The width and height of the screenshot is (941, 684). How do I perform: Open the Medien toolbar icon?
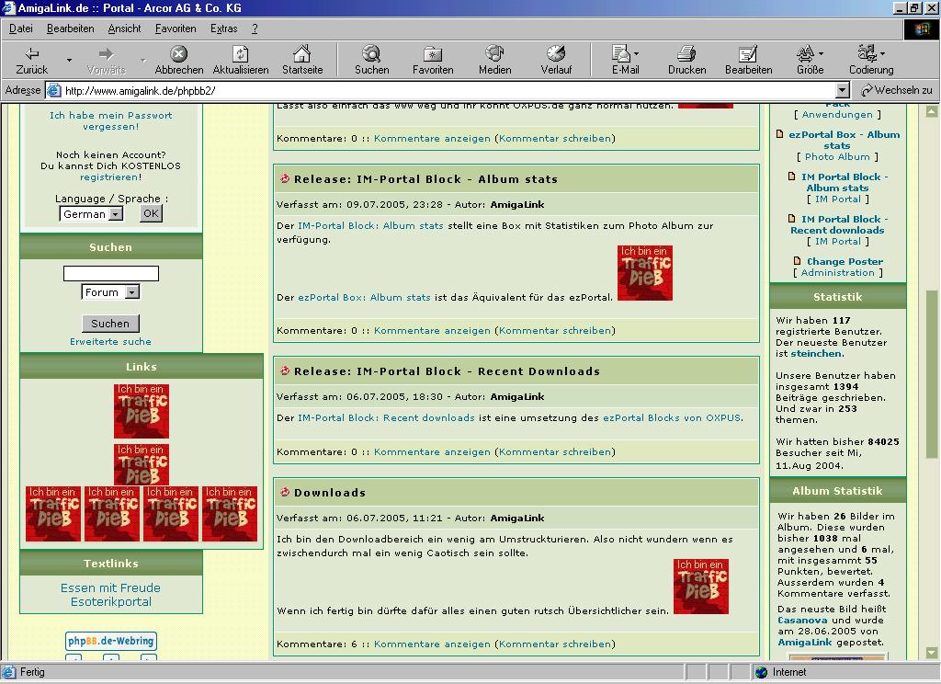pos(494,54)
